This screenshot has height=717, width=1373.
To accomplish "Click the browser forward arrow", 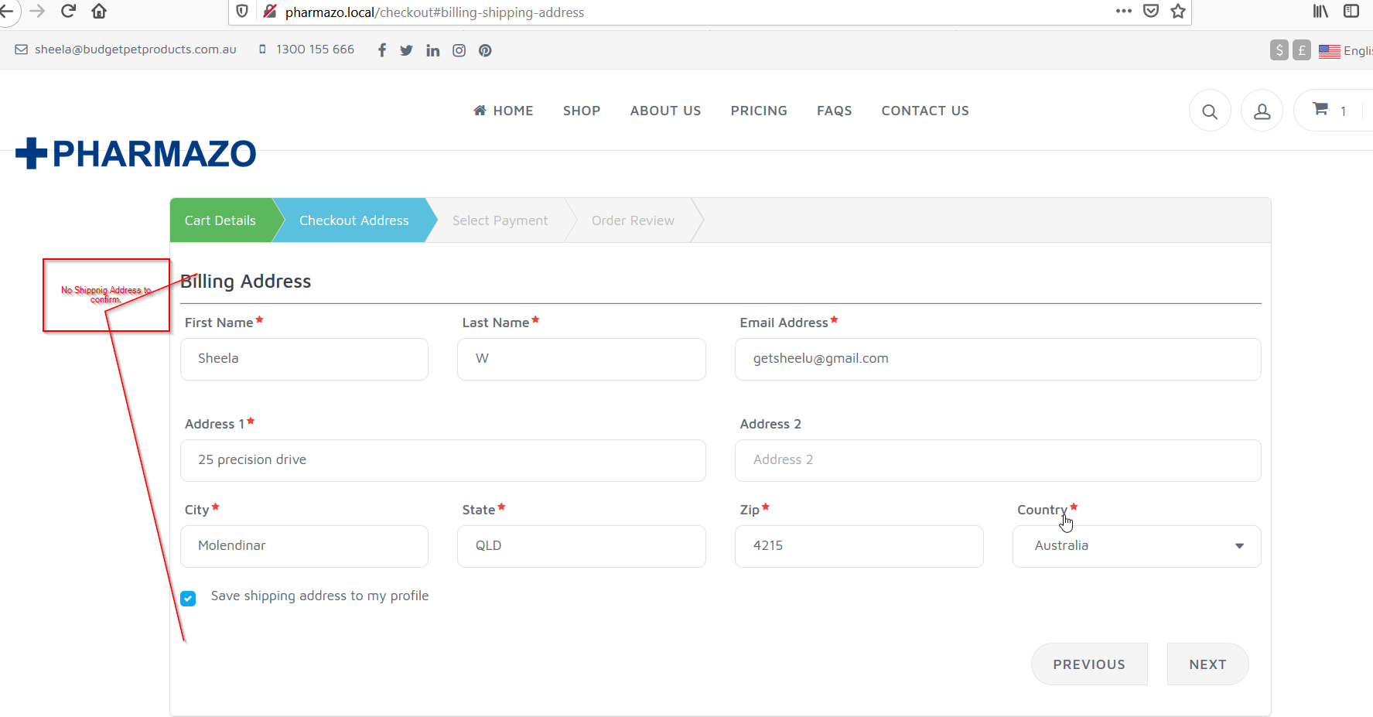I will click(x=37, y=11).
